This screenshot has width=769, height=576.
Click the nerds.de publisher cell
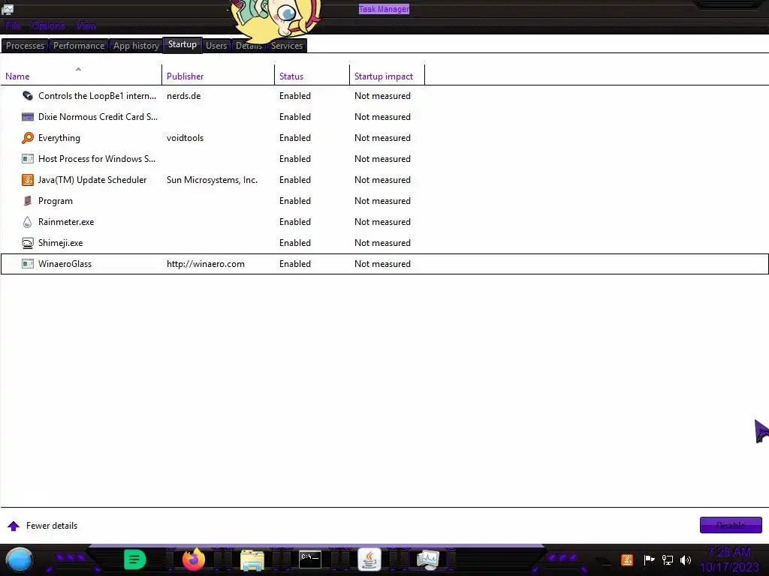(183, 96)
